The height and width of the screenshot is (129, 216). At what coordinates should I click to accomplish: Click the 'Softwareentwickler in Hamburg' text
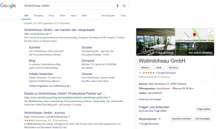click(x=154, y=77)
